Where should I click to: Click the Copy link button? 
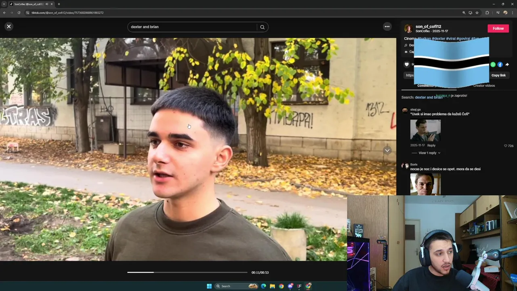point(498,75)
